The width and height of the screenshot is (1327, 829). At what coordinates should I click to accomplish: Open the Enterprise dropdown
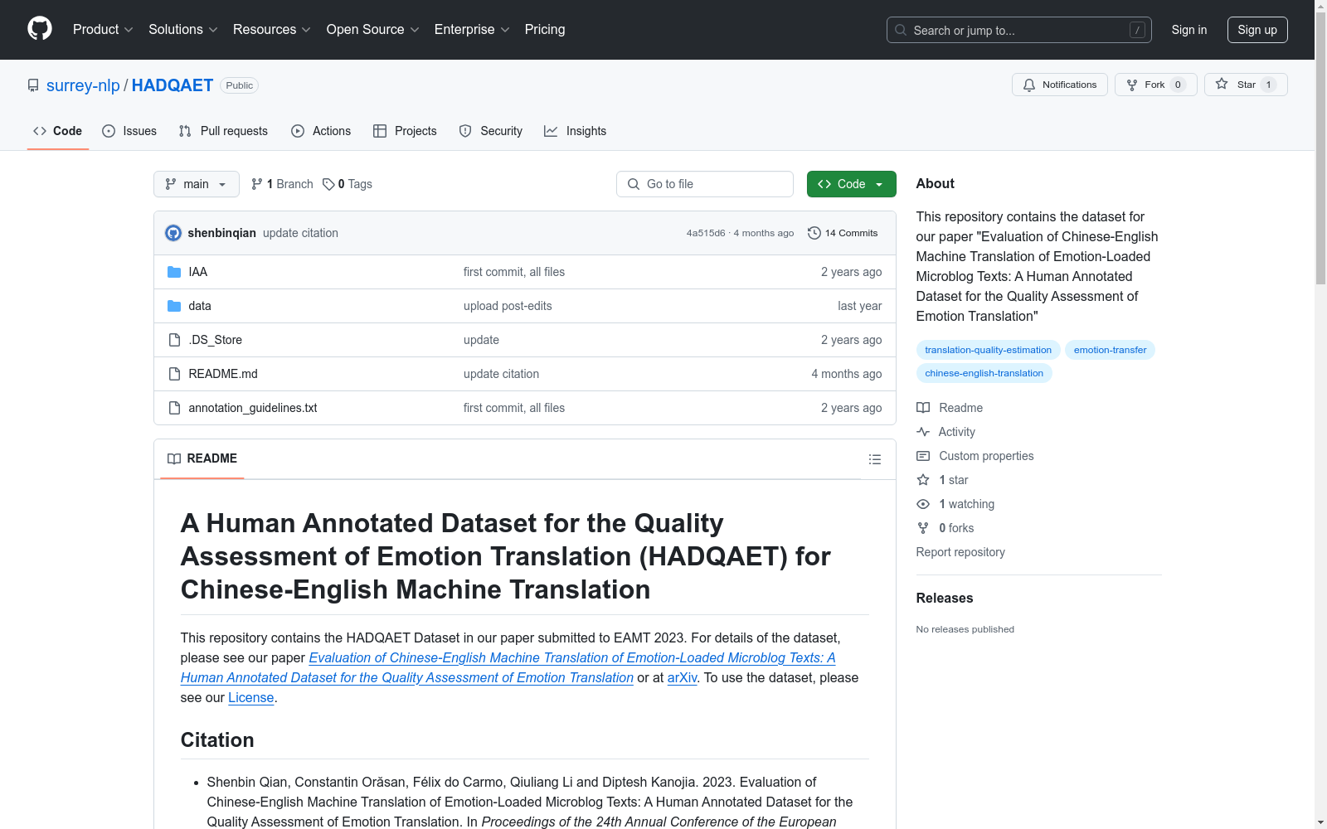tap(472, 30)
